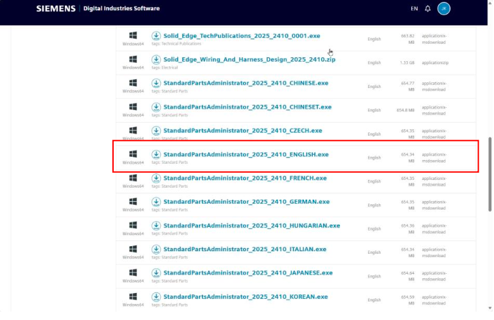This screenshot has height=320, width=494.
Task: Open the JK user profile avatar
Action: pyautogui.click(x=444, y=8)
